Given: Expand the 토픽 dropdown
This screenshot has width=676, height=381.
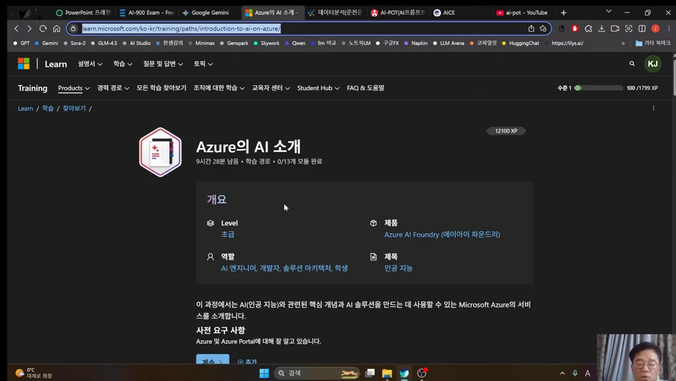Looking at the screenshot, I should point(203,64).
